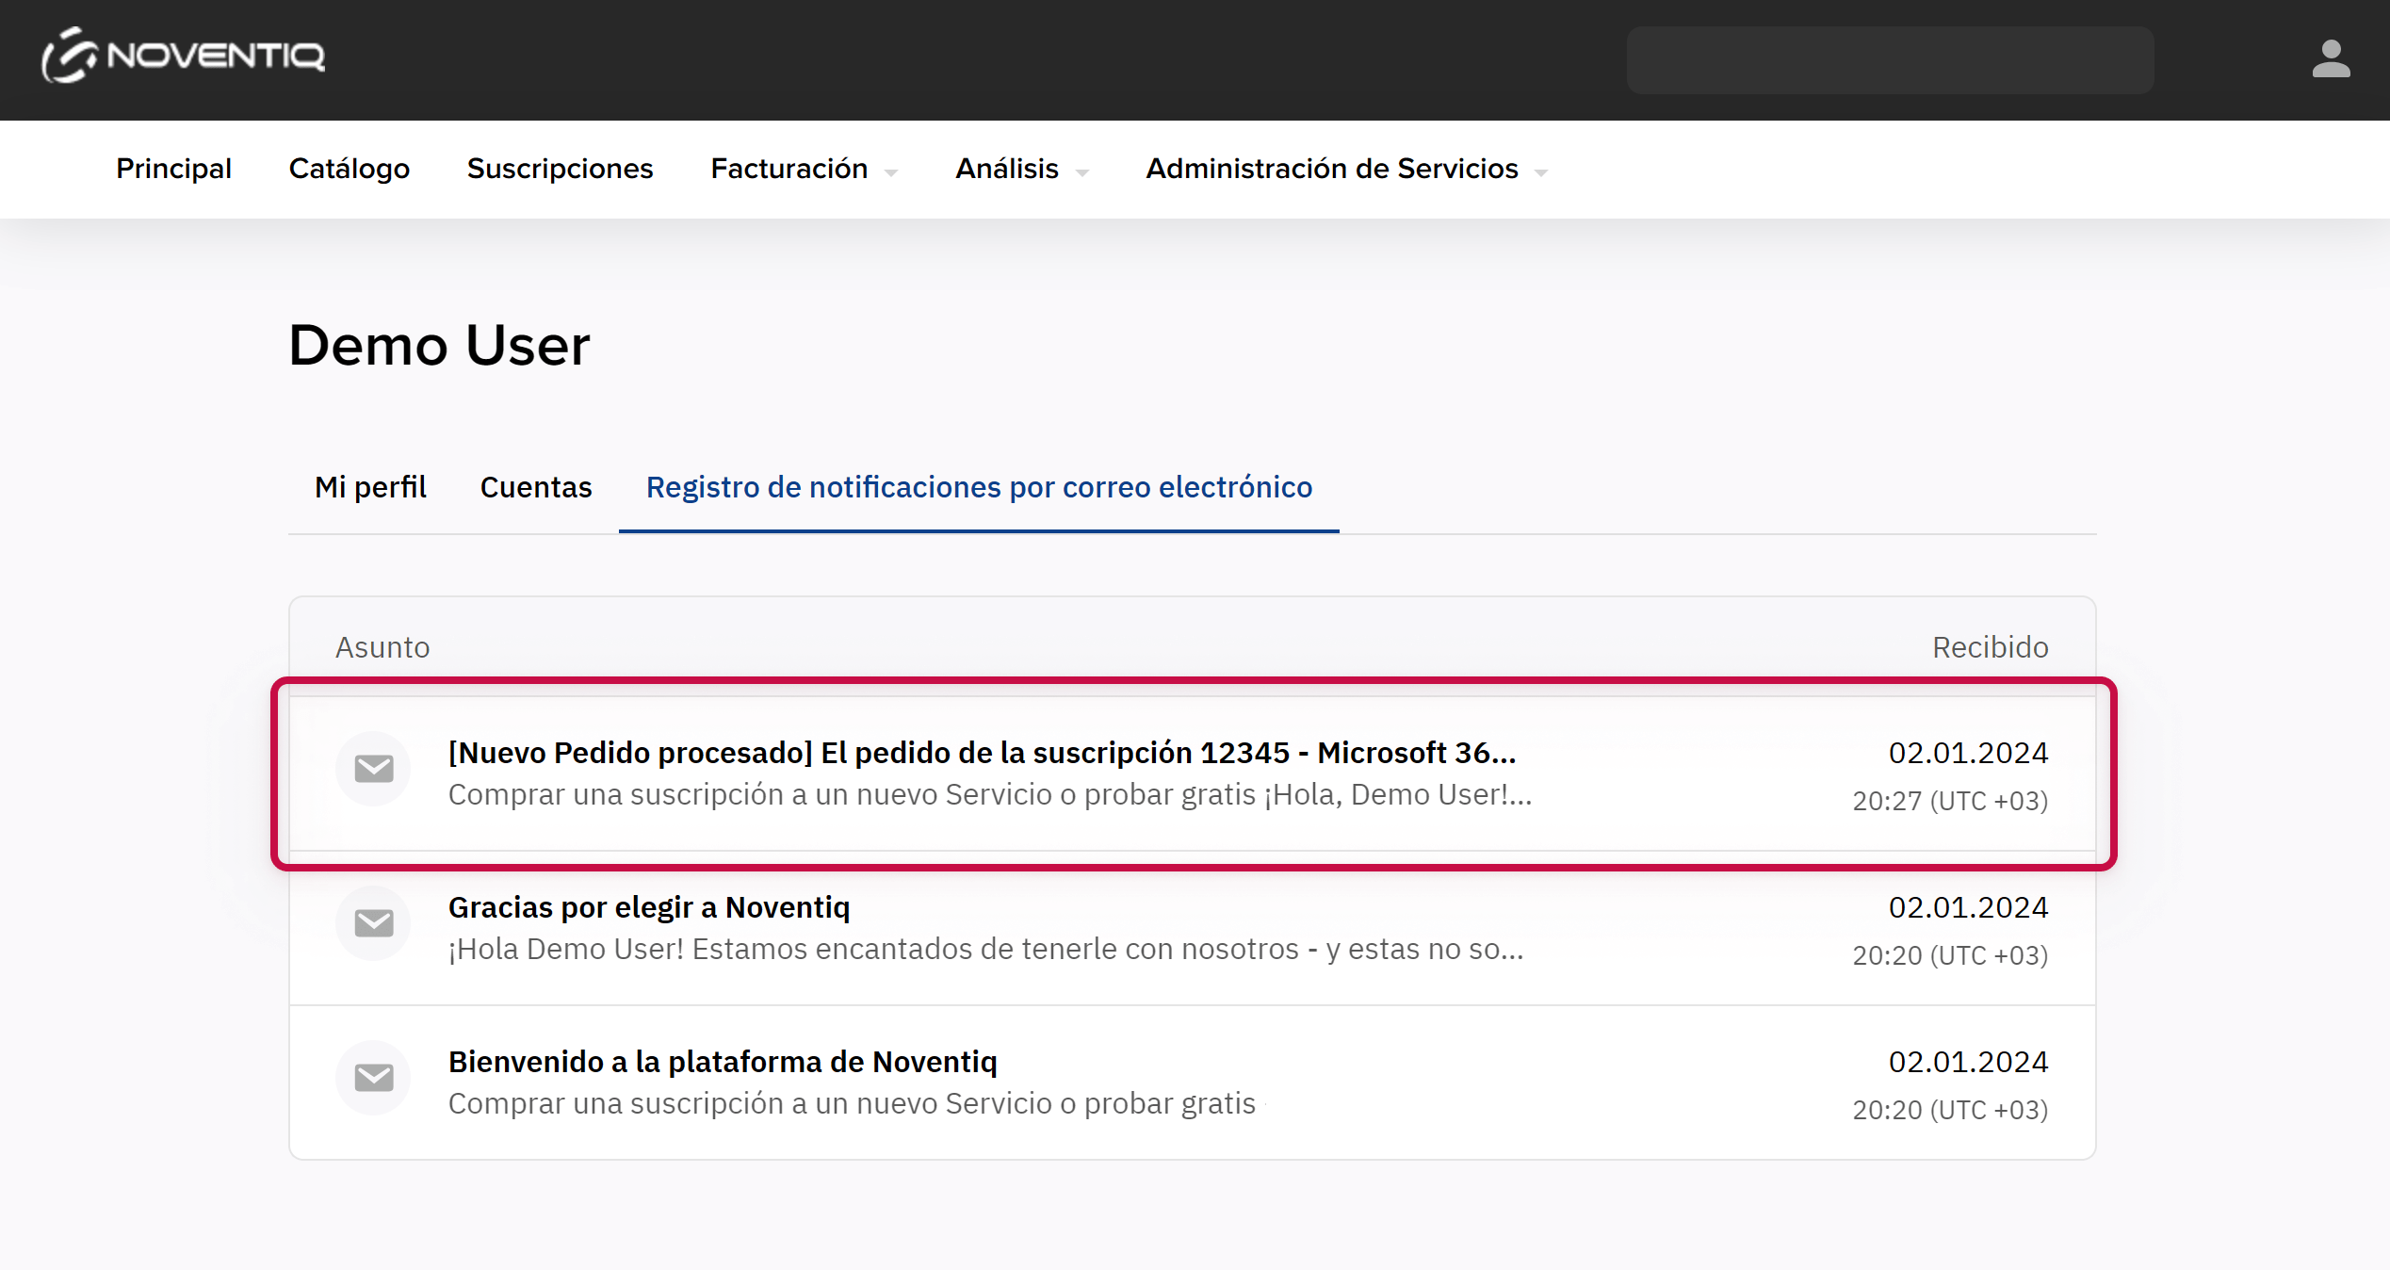Go to the Principal menu item
2390x1270 pixels.
(173, 169)
